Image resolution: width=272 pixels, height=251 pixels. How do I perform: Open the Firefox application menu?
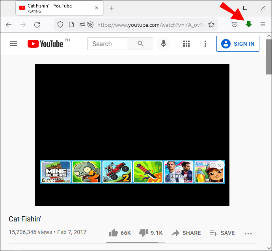click(x=263, y=24)
